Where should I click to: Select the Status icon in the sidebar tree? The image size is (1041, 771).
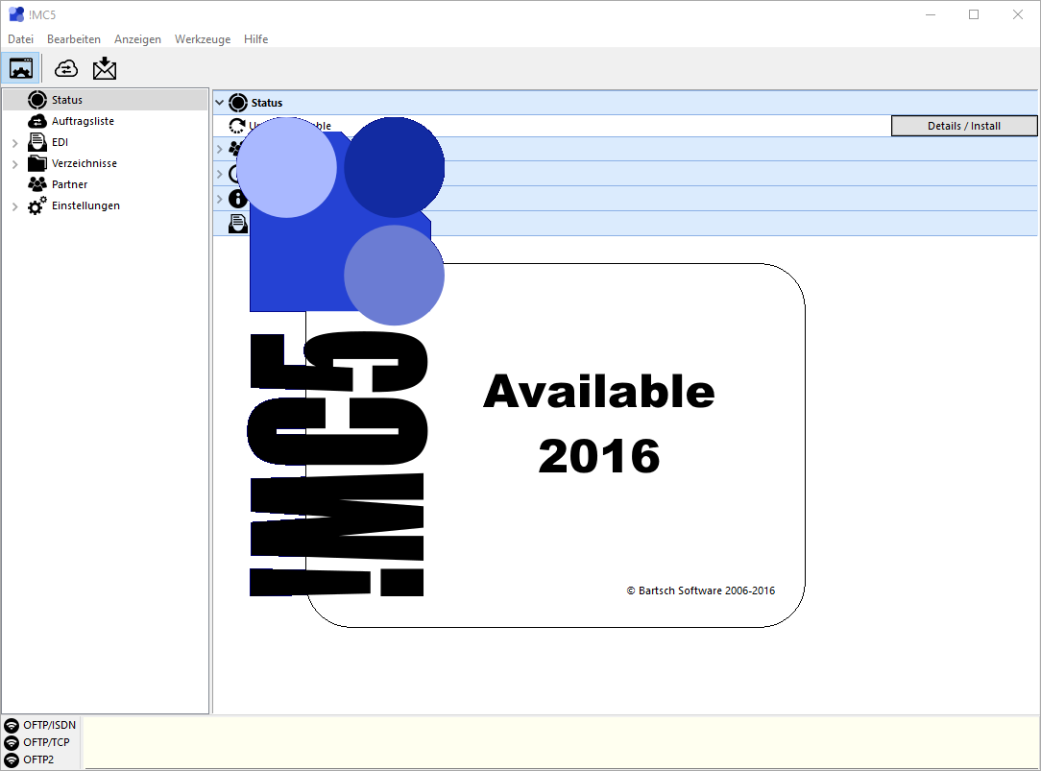click(x=37, y=100)
